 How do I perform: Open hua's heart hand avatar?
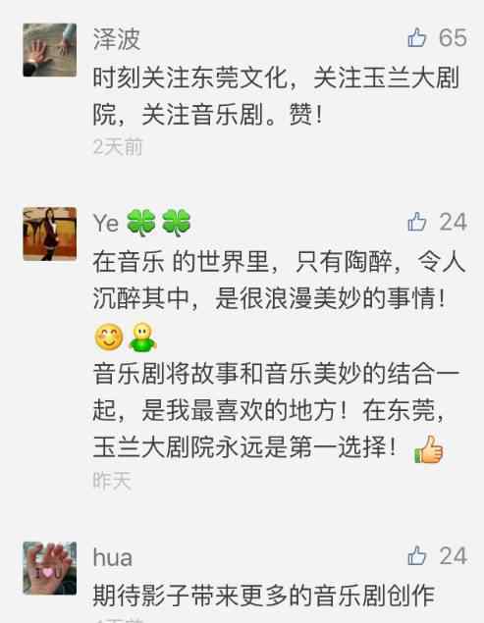tap(50, 568)
